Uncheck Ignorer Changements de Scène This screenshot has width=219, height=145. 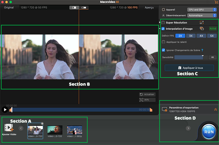tap(163, 50)
